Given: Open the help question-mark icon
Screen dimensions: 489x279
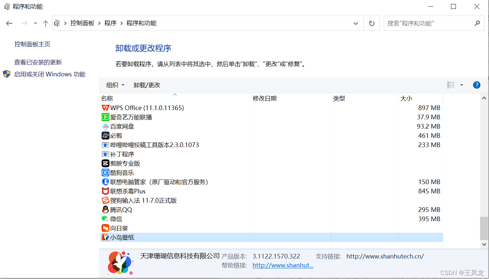Looking at the screenshot, I should (476, 85).
